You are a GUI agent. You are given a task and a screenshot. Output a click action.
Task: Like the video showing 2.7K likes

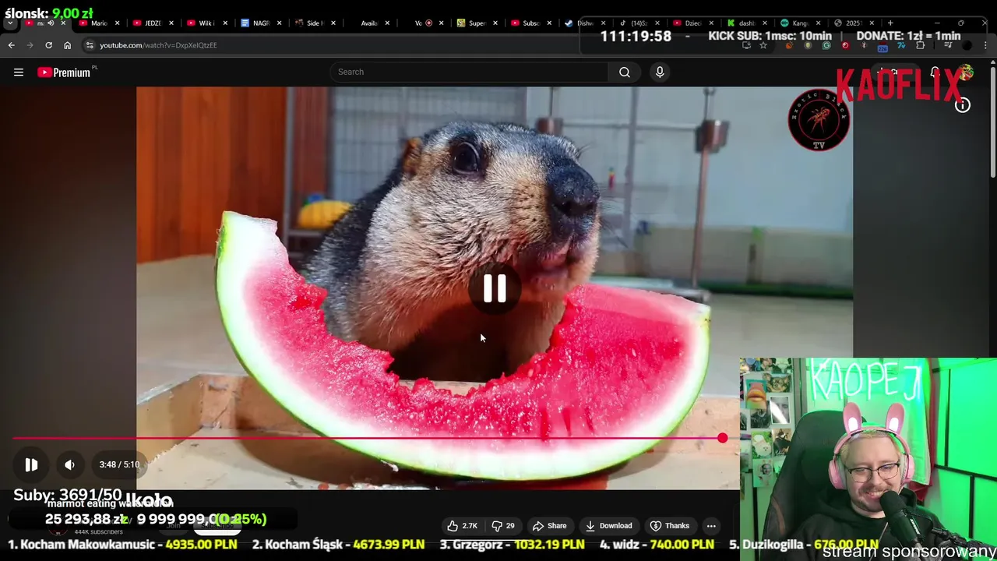pos(462,526)
